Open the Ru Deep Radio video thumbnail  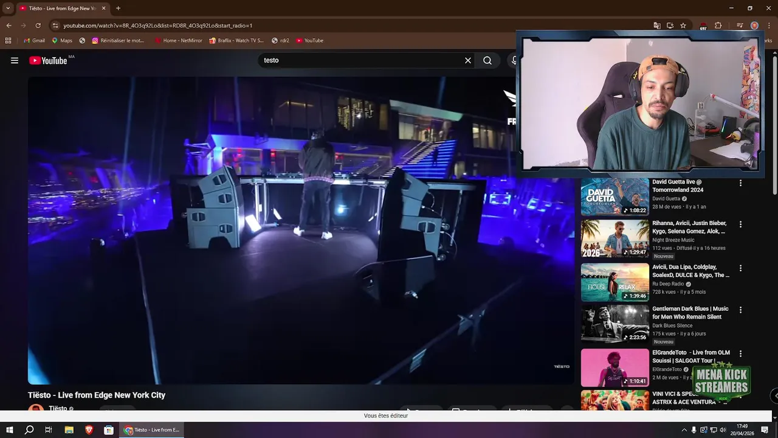(614, 282)
